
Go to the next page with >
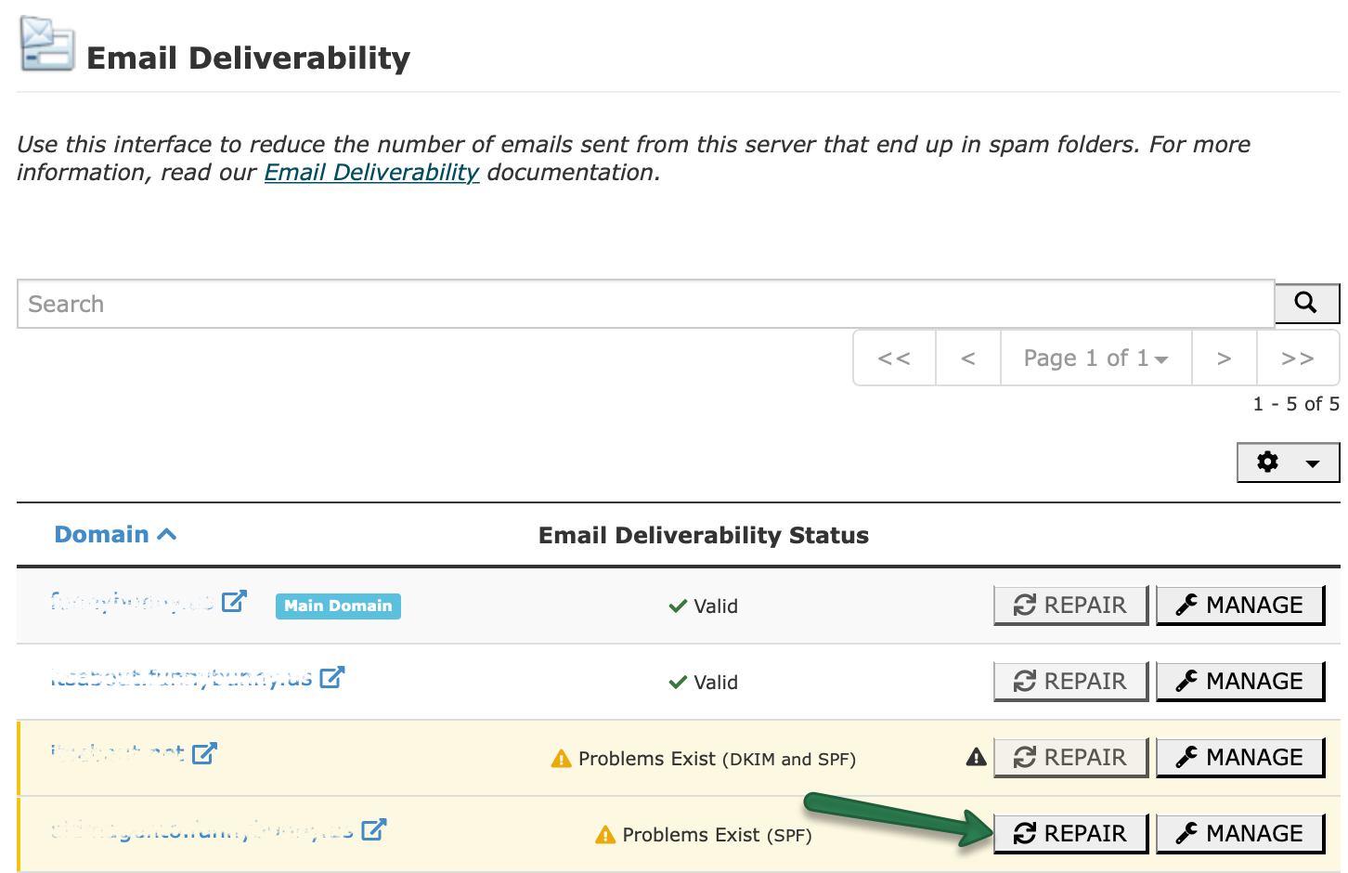[1225, 358]
